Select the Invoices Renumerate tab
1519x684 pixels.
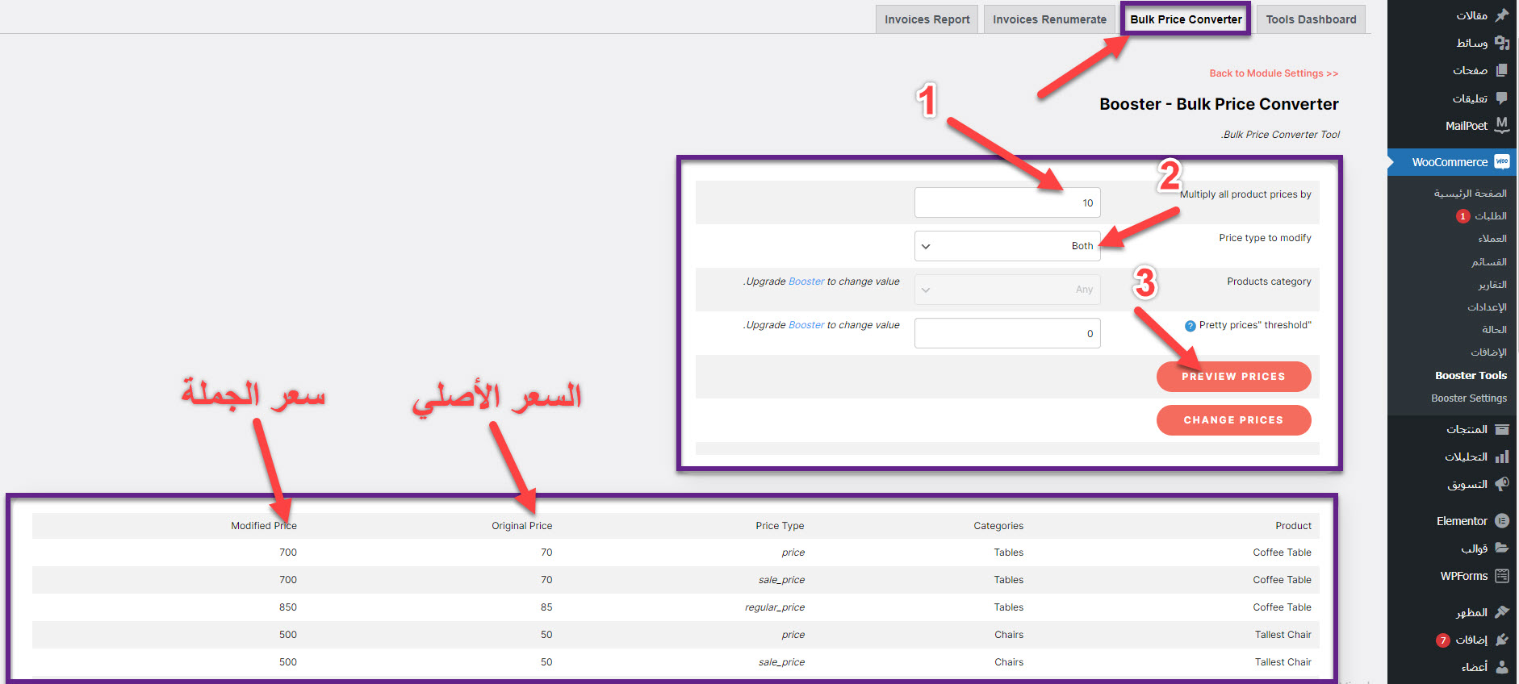(x=1049, y=19)
